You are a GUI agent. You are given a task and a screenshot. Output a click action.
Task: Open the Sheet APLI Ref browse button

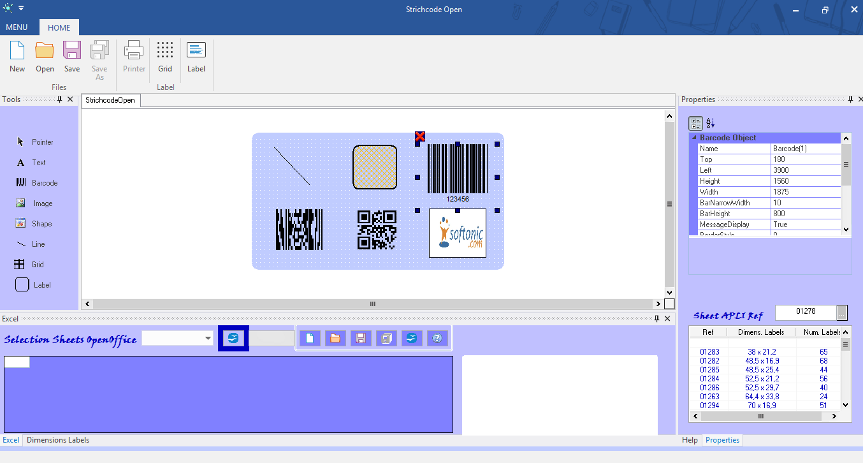tap(842, 312)
